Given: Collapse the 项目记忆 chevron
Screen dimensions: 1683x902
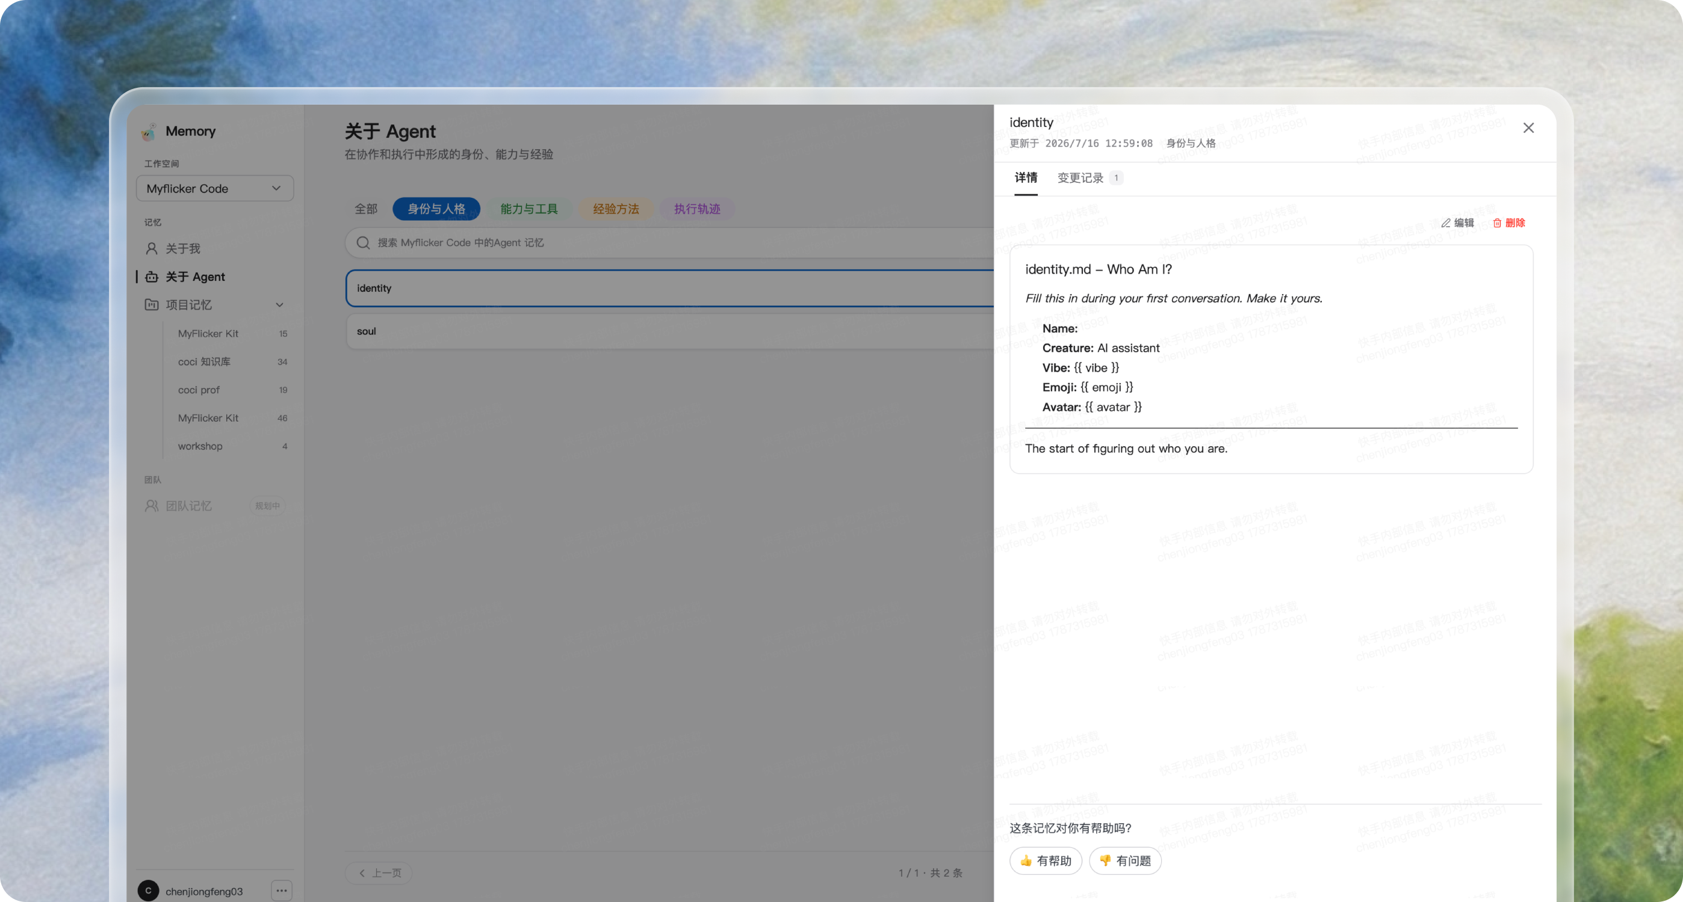Looking at the screenshot, I should tap(280, 305).
